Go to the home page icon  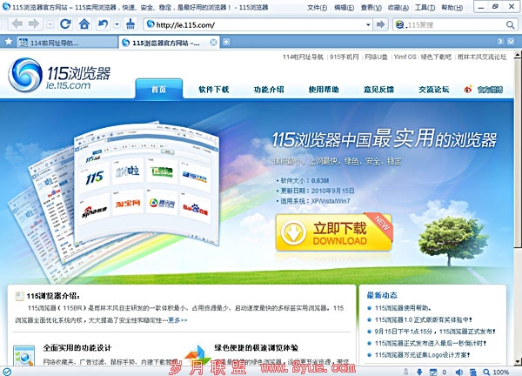pyautogui.click(x=84, y=24)
